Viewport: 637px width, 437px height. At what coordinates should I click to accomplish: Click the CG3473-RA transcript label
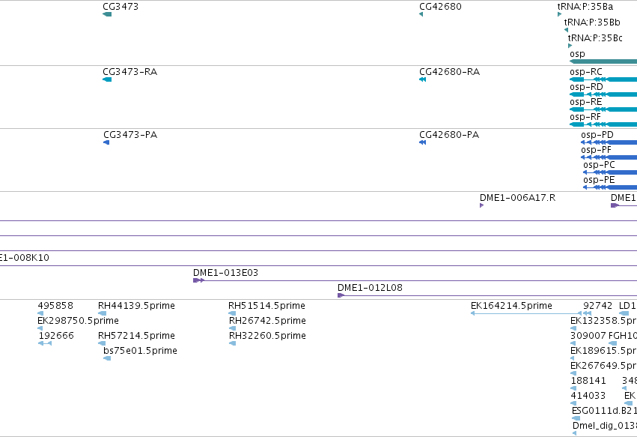[130, 72]
